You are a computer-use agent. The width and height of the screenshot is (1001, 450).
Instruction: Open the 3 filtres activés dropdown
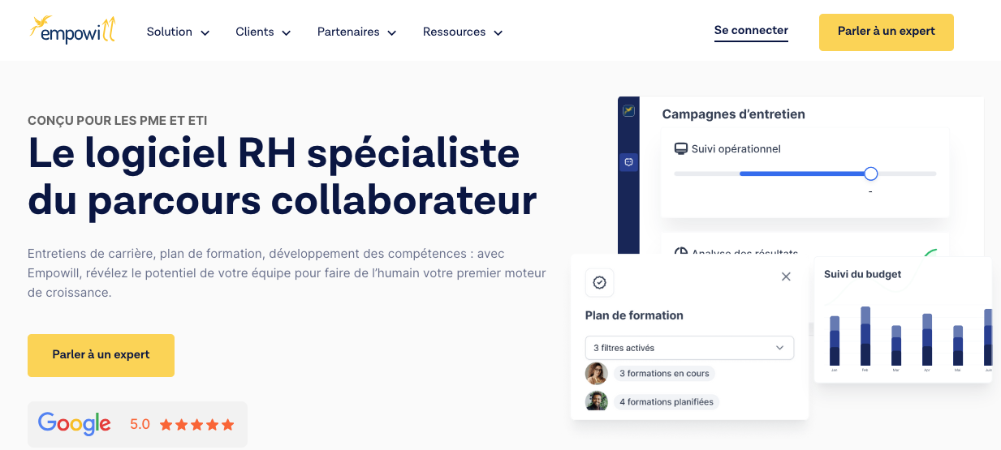tap(689, 348)
